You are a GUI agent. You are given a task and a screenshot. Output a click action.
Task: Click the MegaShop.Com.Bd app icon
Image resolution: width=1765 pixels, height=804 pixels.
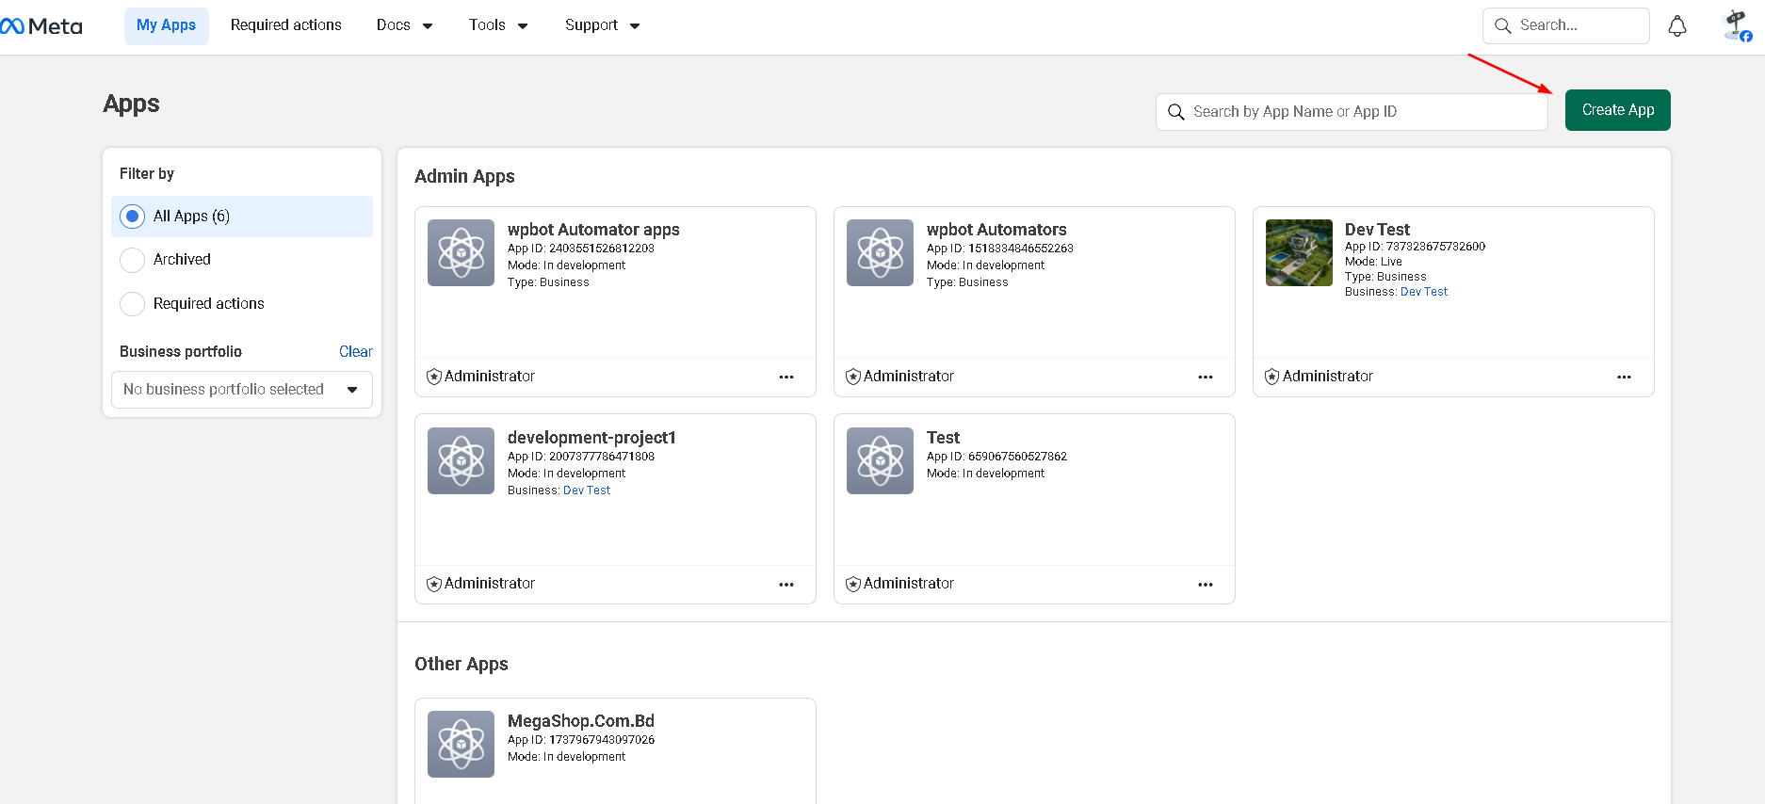click(461, 744)
